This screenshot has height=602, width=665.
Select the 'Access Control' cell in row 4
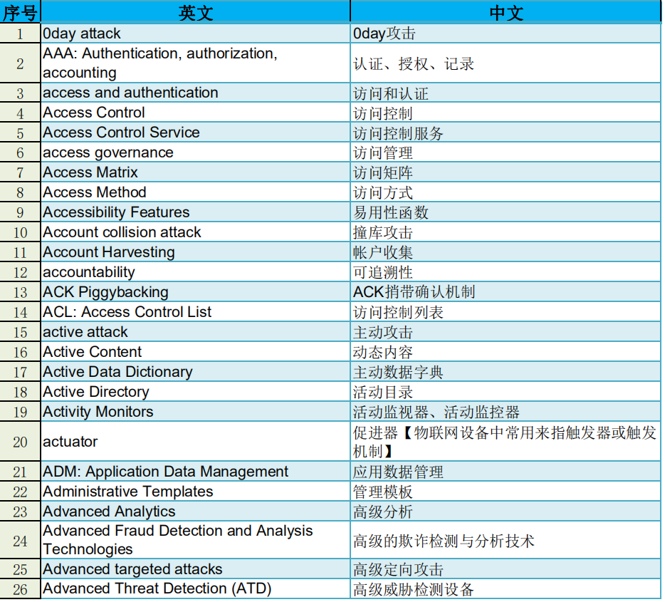(196, 113)
